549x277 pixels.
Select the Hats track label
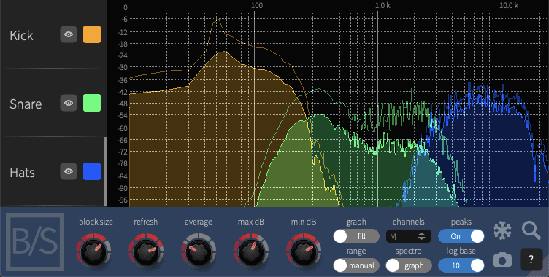[x=22, y=173]
